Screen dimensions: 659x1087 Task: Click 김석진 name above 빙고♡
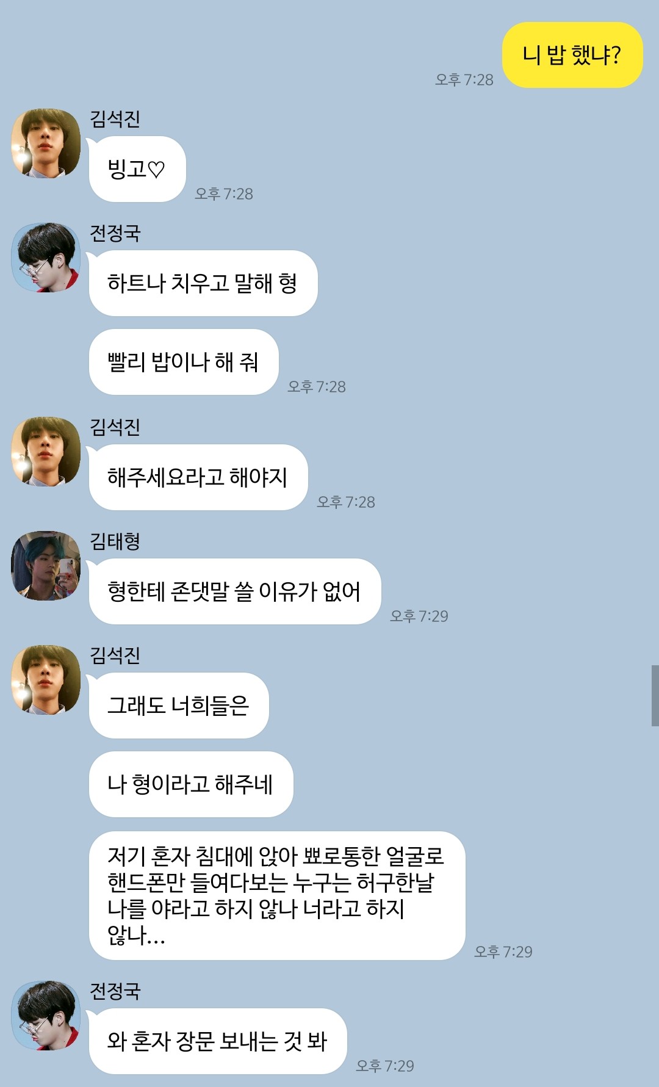pos(115,119)
